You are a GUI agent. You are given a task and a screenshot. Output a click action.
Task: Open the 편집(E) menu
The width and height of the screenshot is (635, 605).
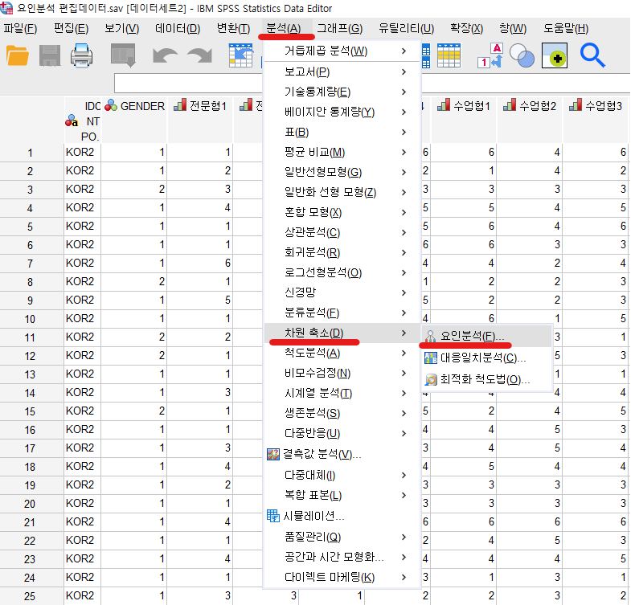(x=72, y=28)
